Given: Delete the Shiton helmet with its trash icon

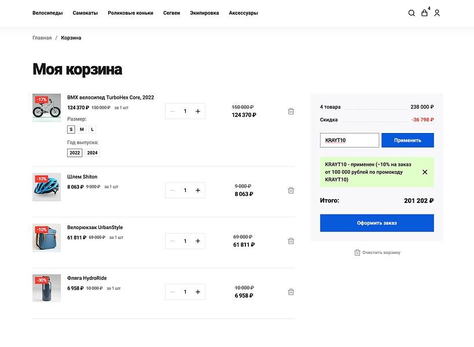Looking at the screenshot, I should 291,190.
